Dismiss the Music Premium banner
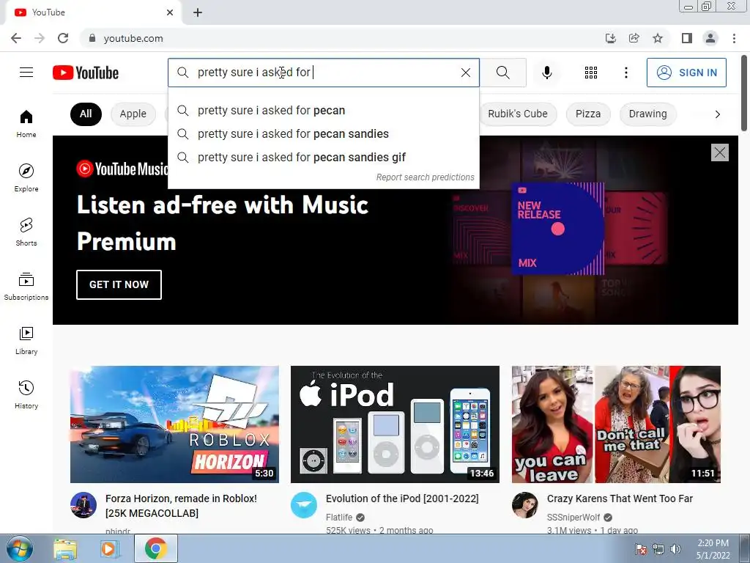The width and height of the screenshot is (750, 563). point(719,152)
